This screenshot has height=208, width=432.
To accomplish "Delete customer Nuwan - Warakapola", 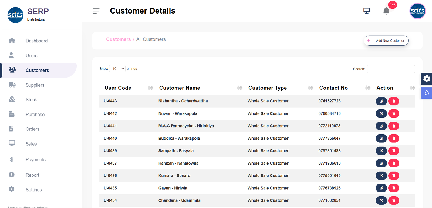I will [394, 113].
